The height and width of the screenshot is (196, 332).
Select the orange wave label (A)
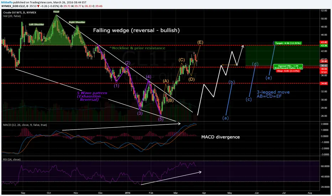pos(166,81)
